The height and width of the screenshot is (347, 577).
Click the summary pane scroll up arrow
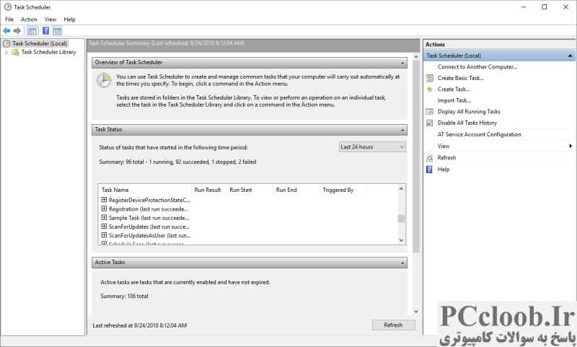click(x=416, y=57)
